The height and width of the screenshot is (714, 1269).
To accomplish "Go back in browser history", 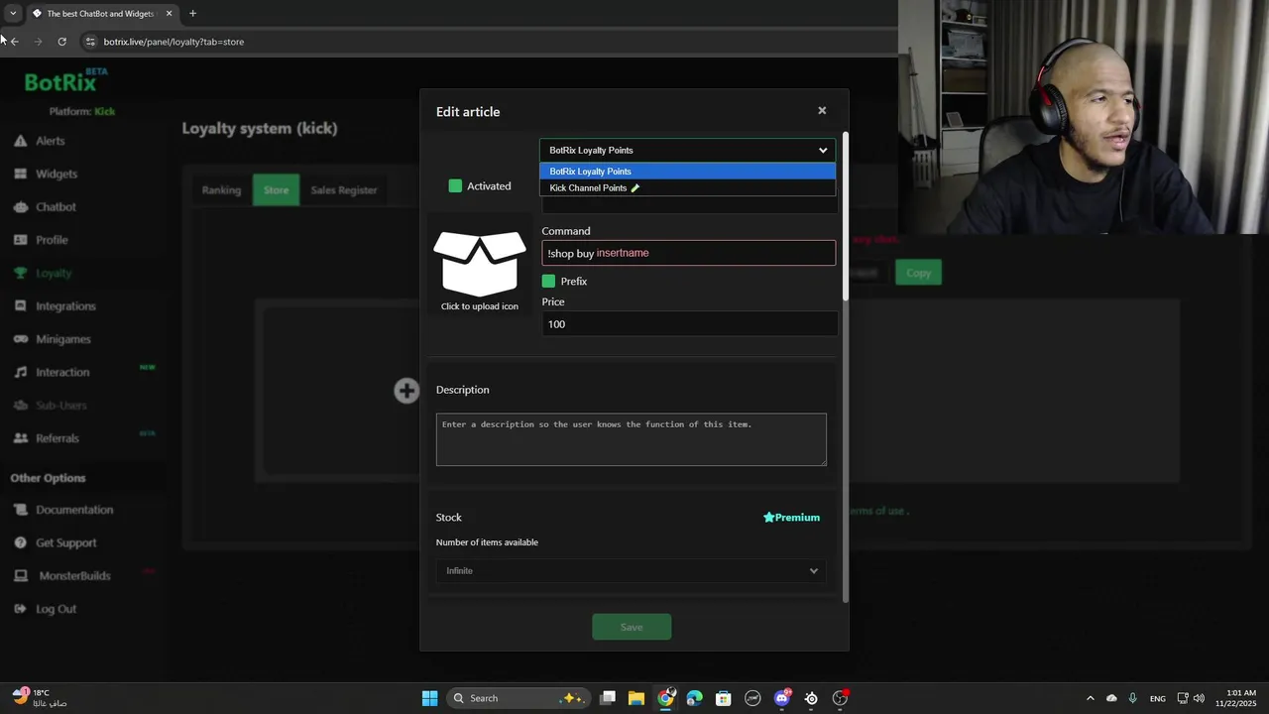I will (x=14, y=42).
